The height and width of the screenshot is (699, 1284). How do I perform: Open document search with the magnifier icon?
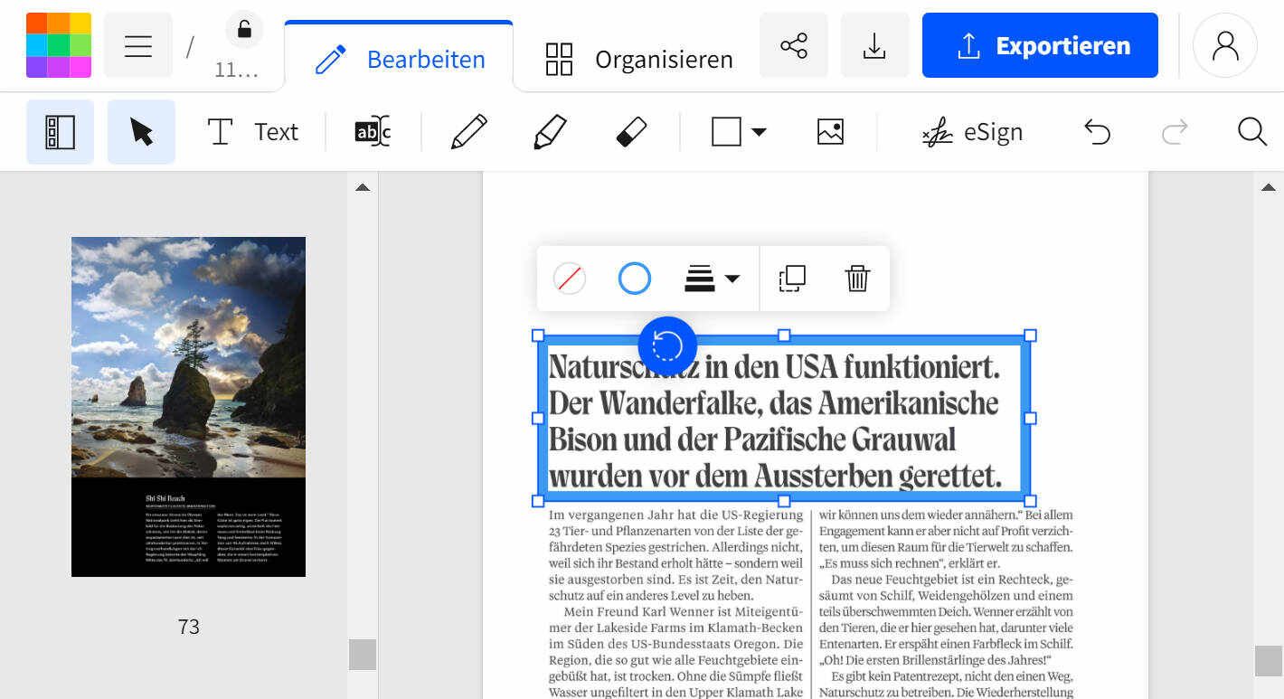point(1252,132)
